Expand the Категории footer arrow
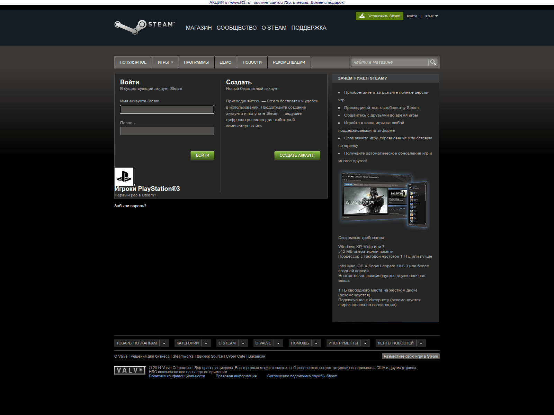This screenshot has height=415, width=554. pos(206,343)
